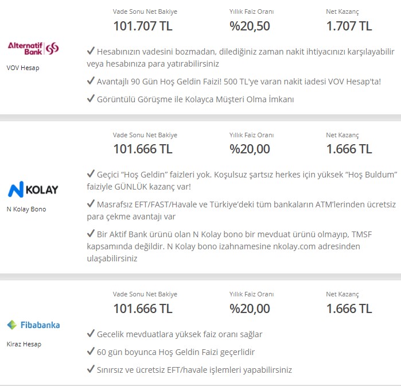Open the N Kolay Bono product name
The image size is (401, 386).
coord(26,209)
